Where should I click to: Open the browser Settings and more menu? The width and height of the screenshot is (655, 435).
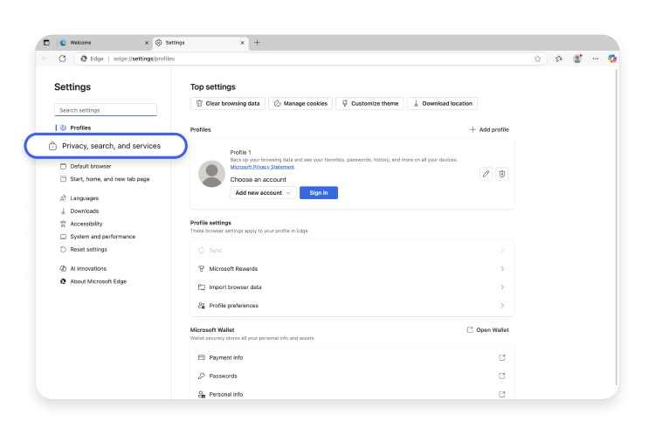[x=595, y=59]
